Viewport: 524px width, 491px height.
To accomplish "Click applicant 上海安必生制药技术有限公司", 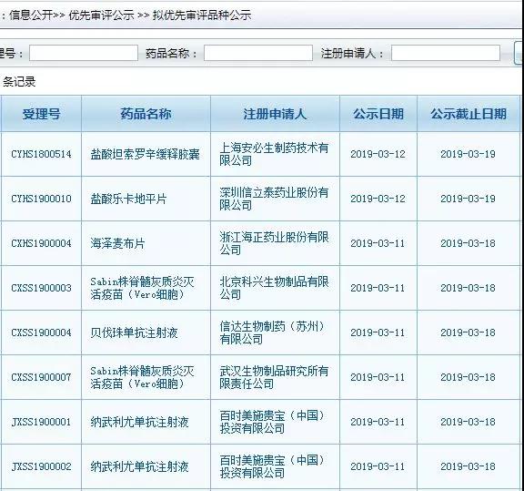I will click(274, 154).
